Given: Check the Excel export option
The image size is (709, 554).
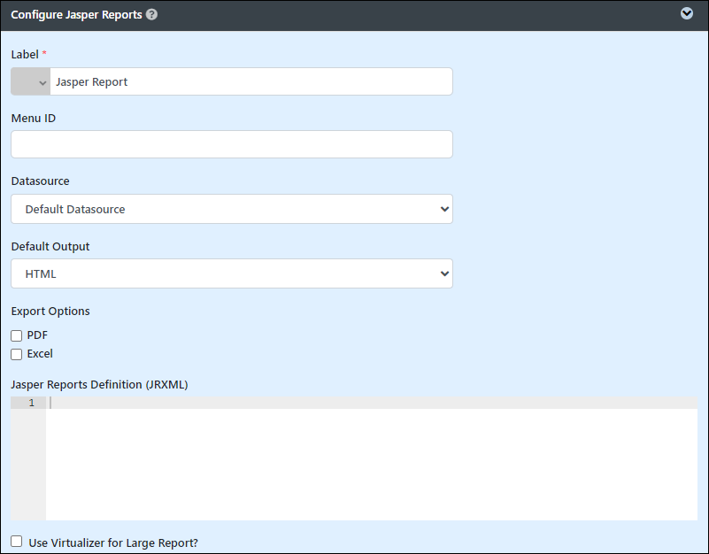Looking at the screenshot, I should [16, 354].
